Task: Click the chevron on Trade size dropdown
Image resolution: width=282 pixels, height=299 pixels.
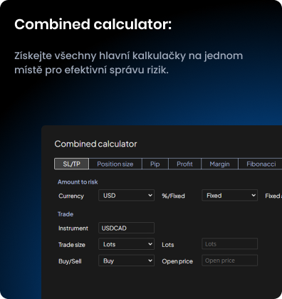Action: 150,244
